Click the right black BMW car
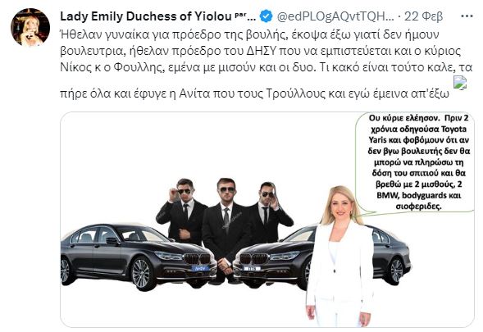483x332 pixels. [321, 257]
